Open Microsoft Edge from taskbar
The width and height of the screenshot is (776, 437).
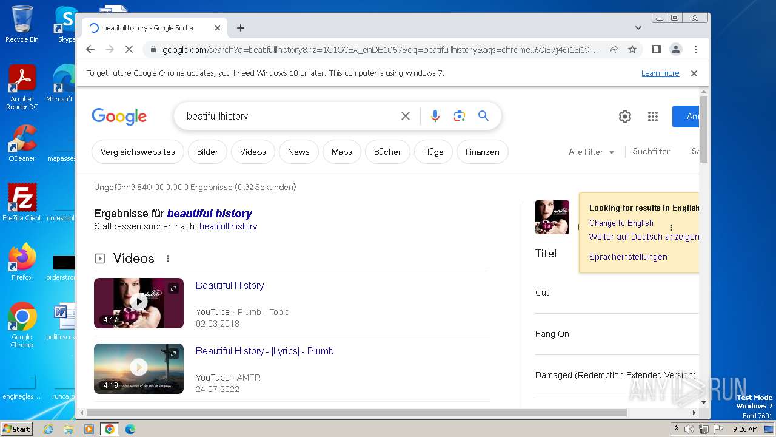(130, 429)
